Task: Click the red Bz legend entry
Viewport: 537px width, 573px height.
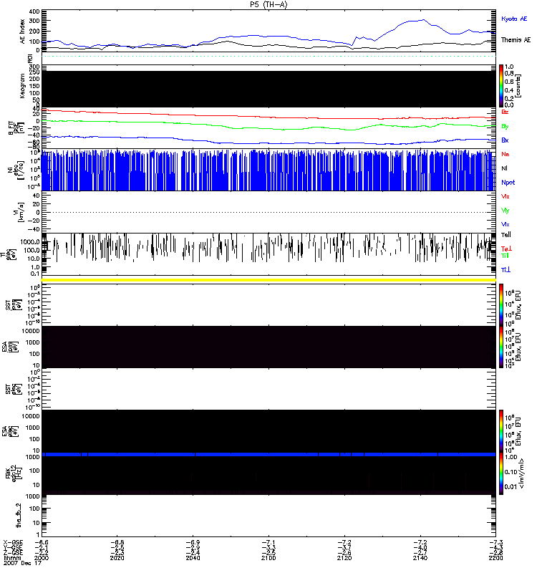Action: (x=505, y=112)
